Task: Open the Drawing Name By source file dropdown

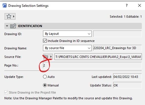Action: pyautogui.click(x=67, y=48)
